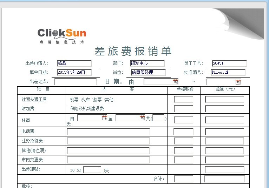The height and width of the screenshot is (188, 269).
Task: Focus the 出差申请人 name field
Action: point(74,63)
